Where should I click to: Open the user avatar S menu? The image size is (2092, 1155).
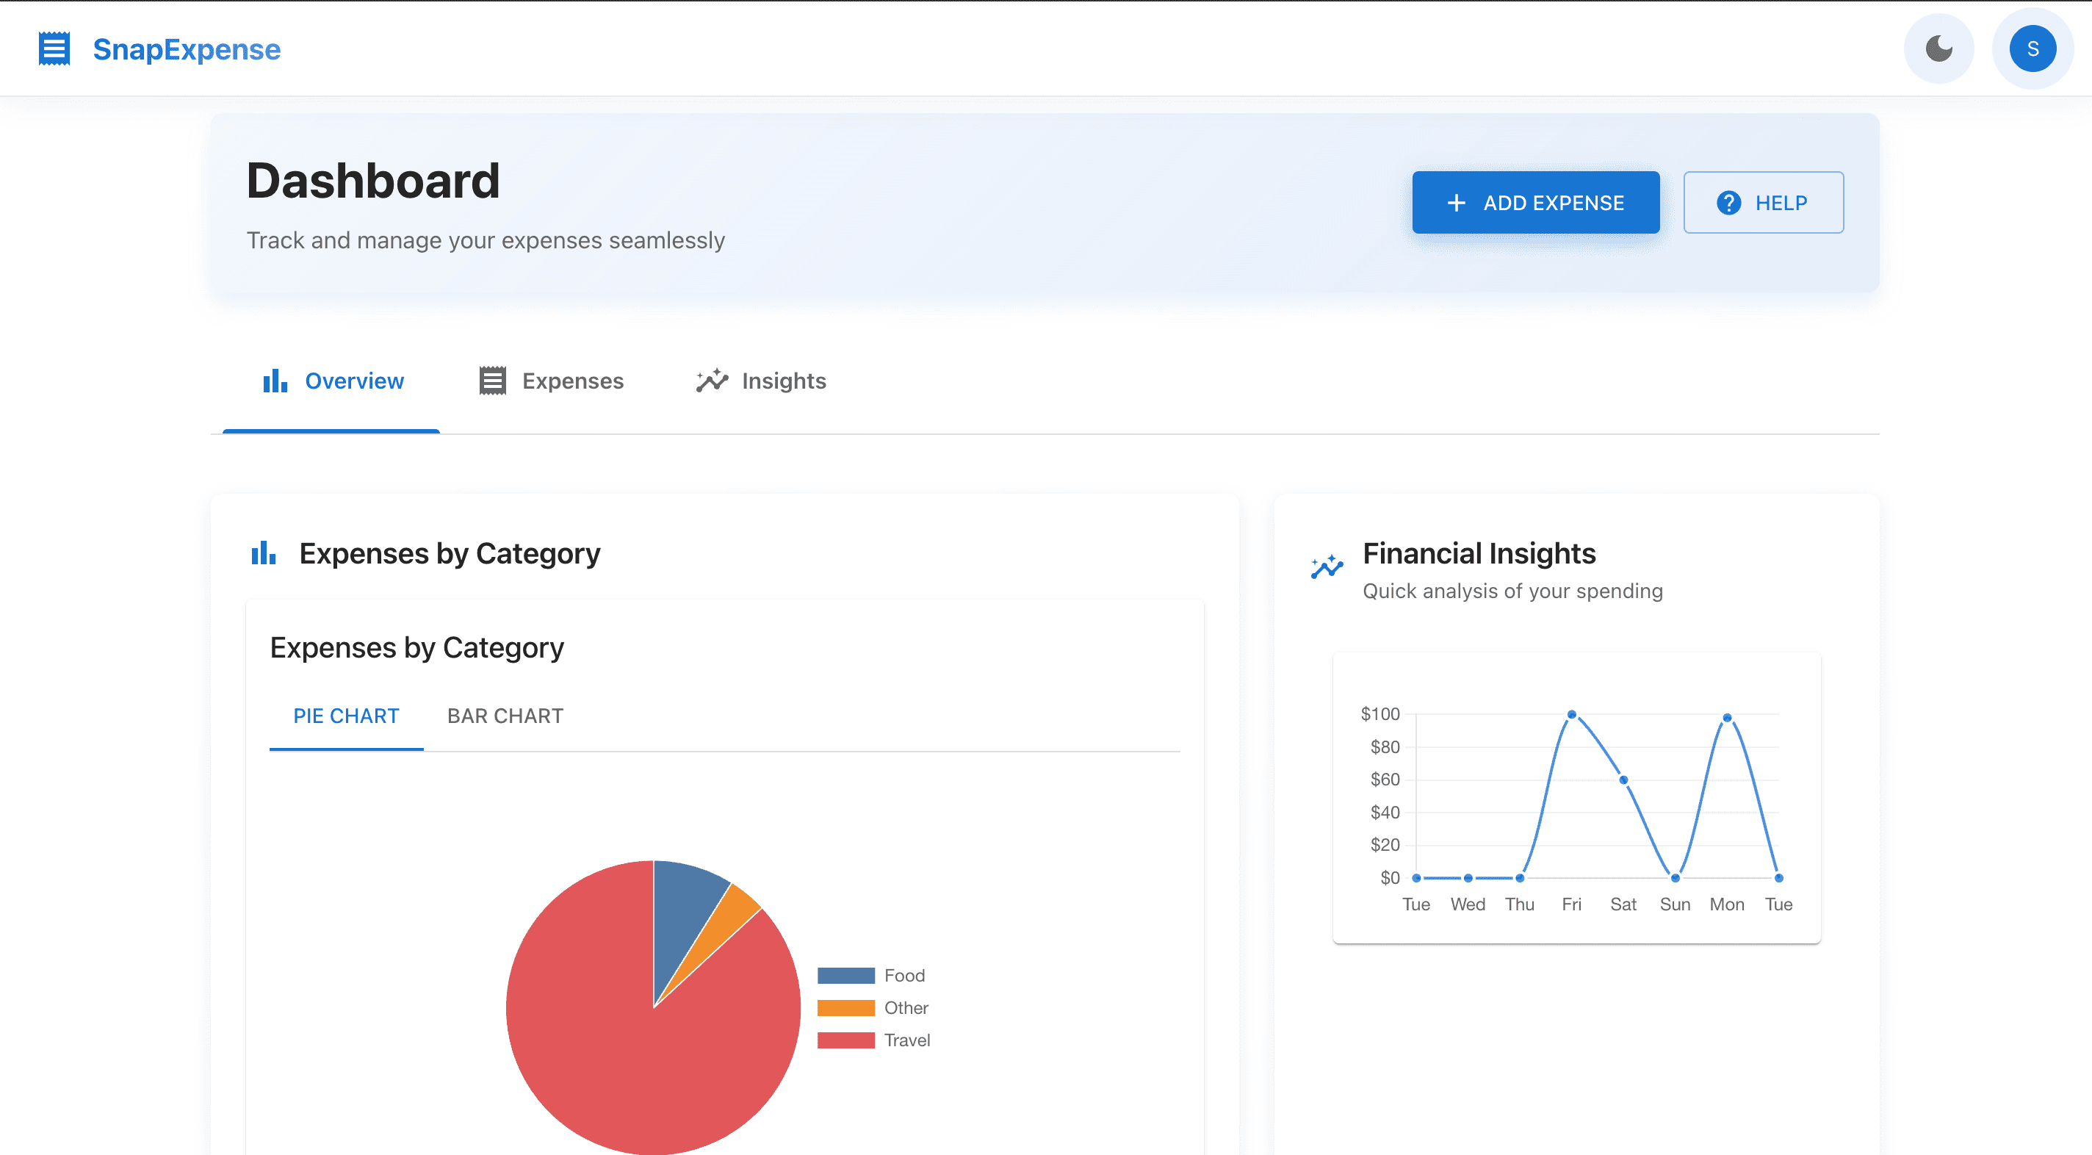2032,48
